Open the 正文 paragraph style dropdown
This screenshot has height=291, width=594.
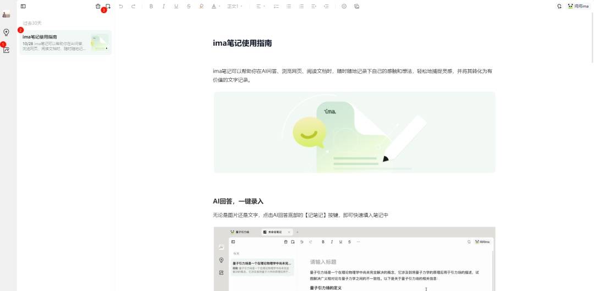click(x=235, y=7)
